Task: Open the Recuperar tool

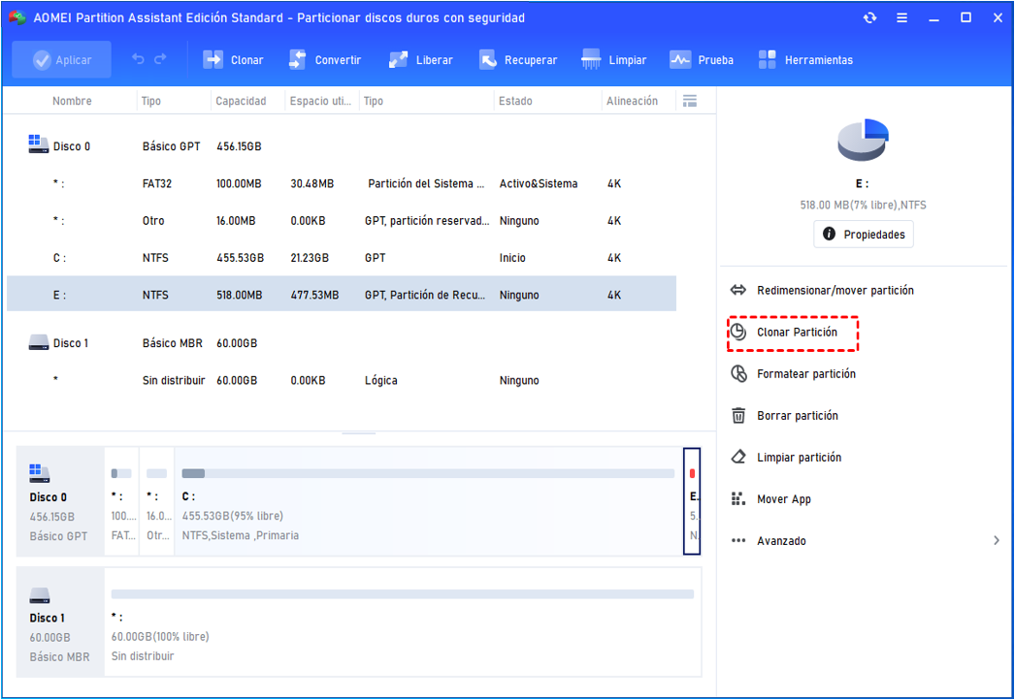Action: [518, 59]
